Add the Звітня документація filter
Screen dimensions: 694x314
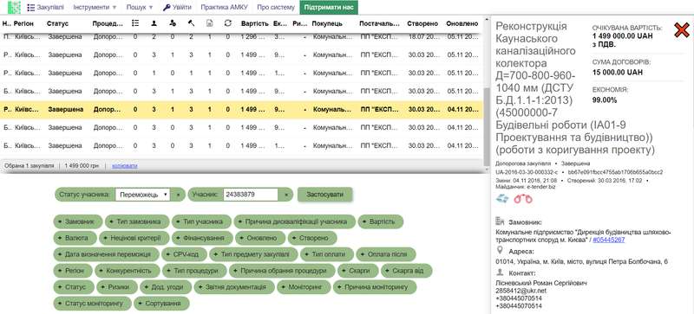coord(234,286)
